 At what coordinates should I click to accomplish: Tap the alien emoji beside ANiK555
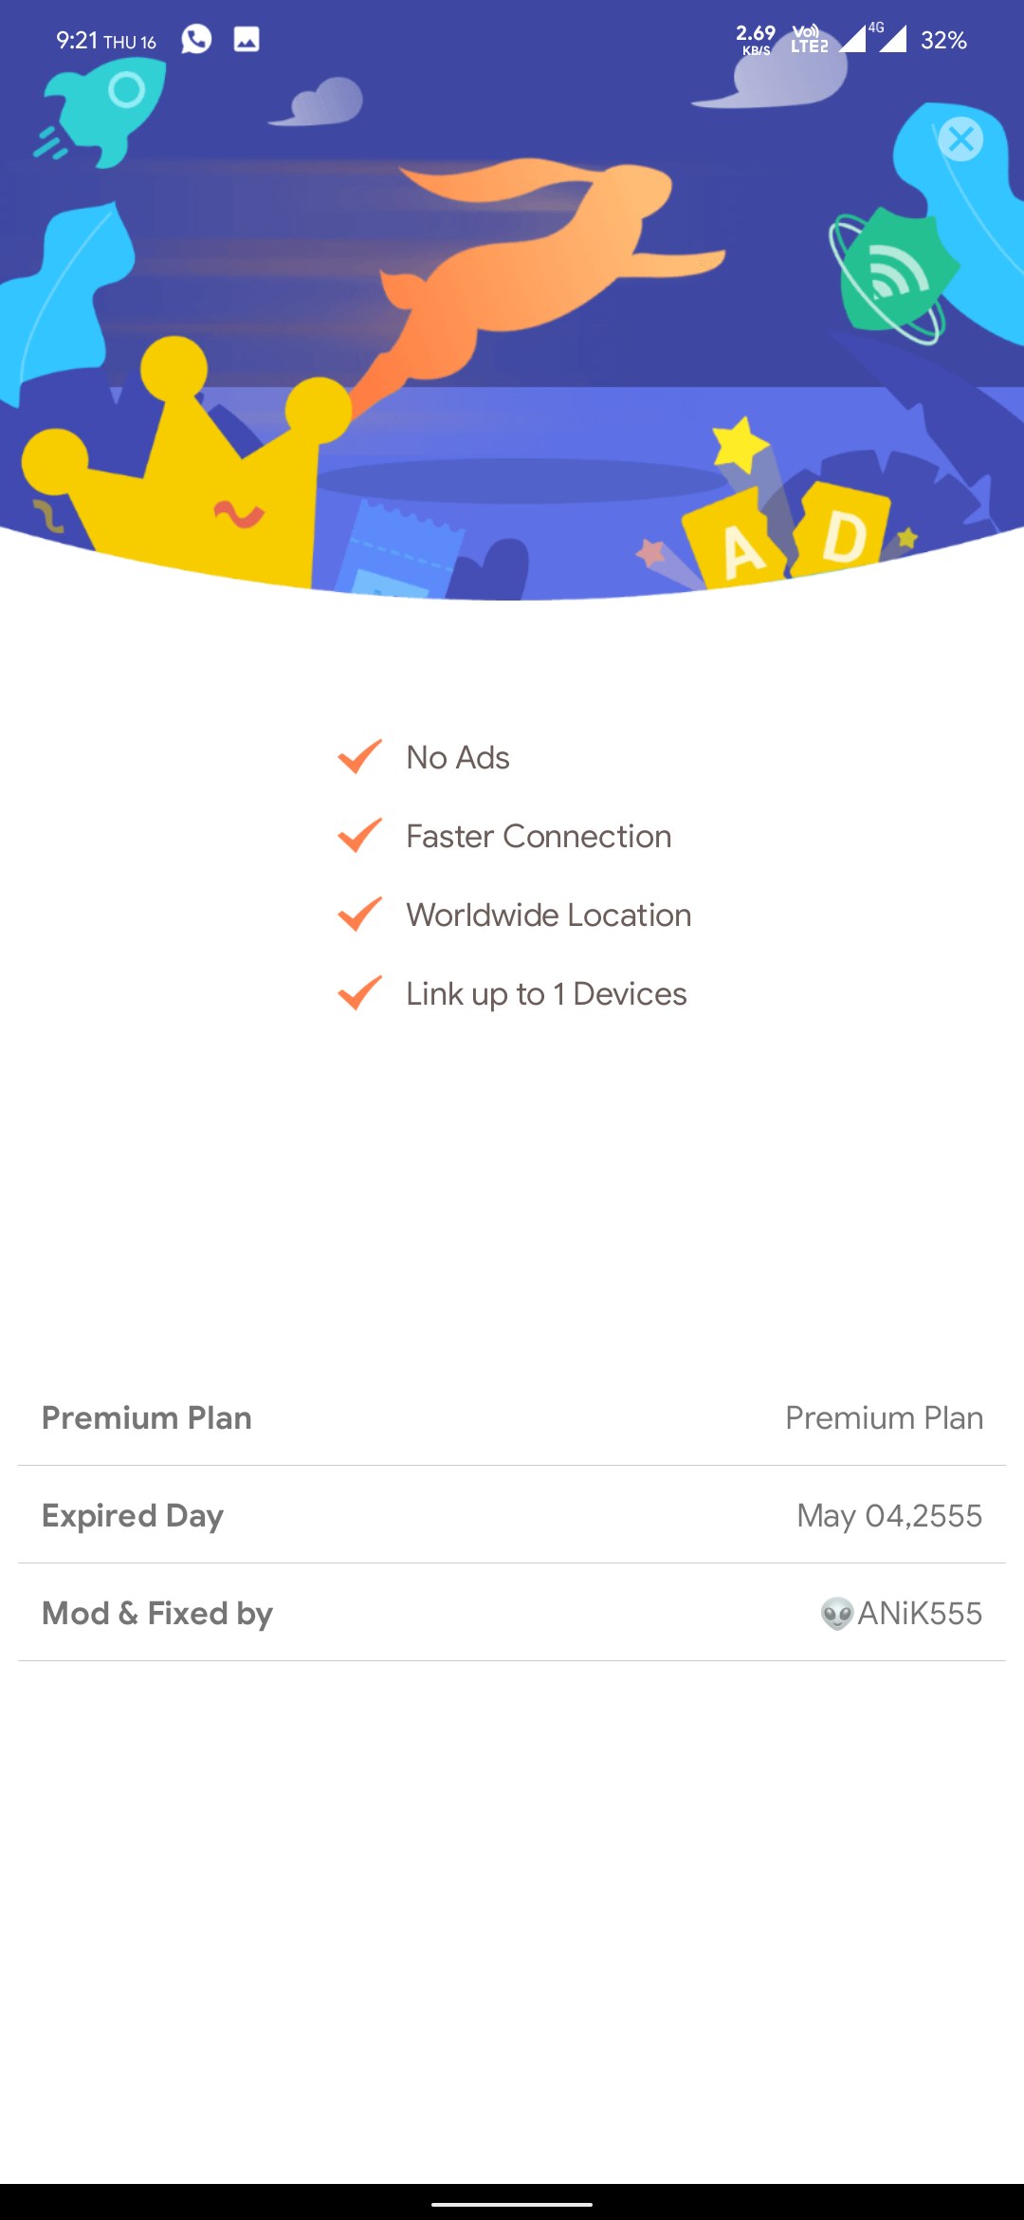tap(837, 1613)
